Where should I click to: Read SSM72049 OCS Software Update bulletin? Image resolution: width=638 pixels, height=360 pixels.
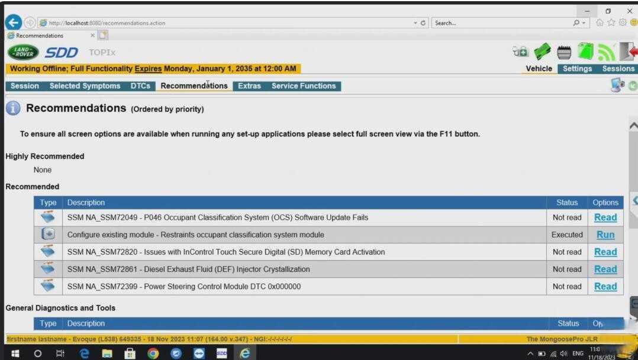tap(605, 218)
